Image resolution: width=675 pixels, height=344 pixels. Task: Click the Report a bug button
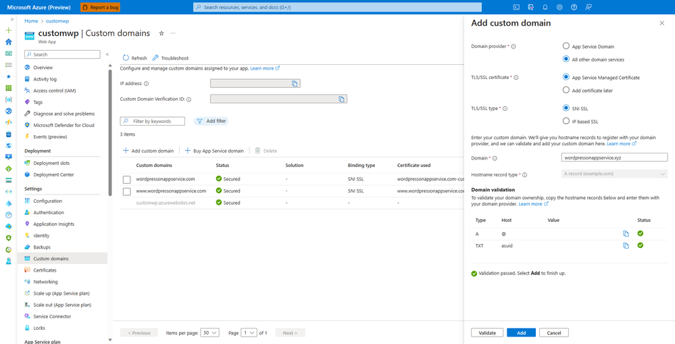click(x=100, y=7)
